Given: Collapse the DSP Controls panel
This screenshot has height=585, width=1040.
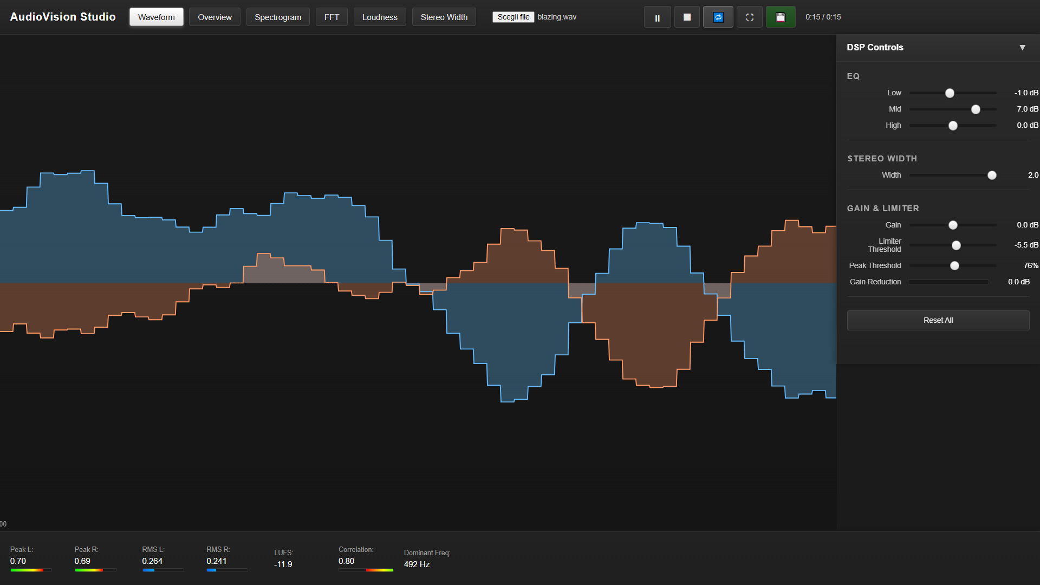Looking at the screenshot, I should tap(1022, 48).
